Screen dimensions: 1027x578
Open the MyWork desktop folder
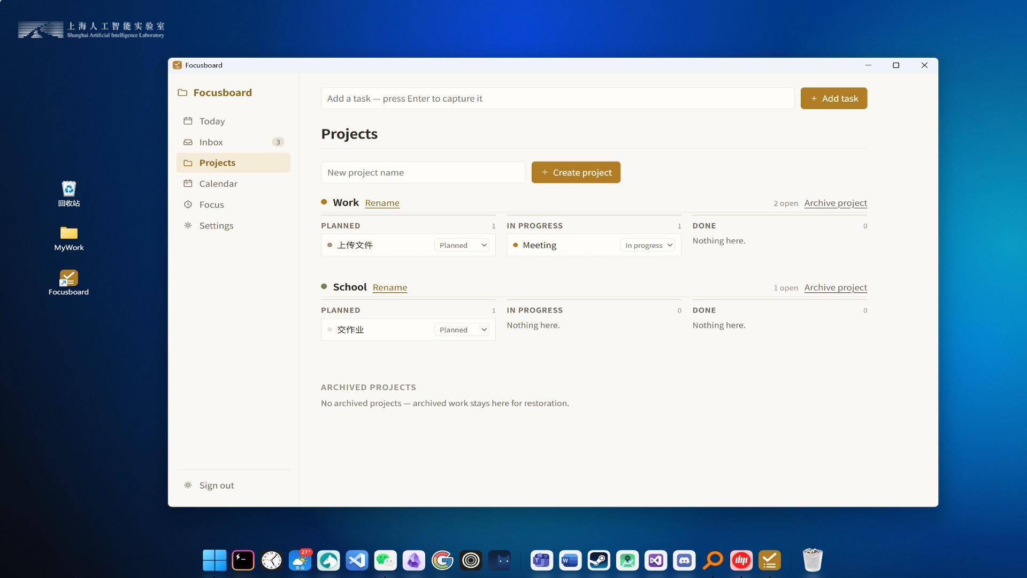pyautogui.click(x=69, y=238)
